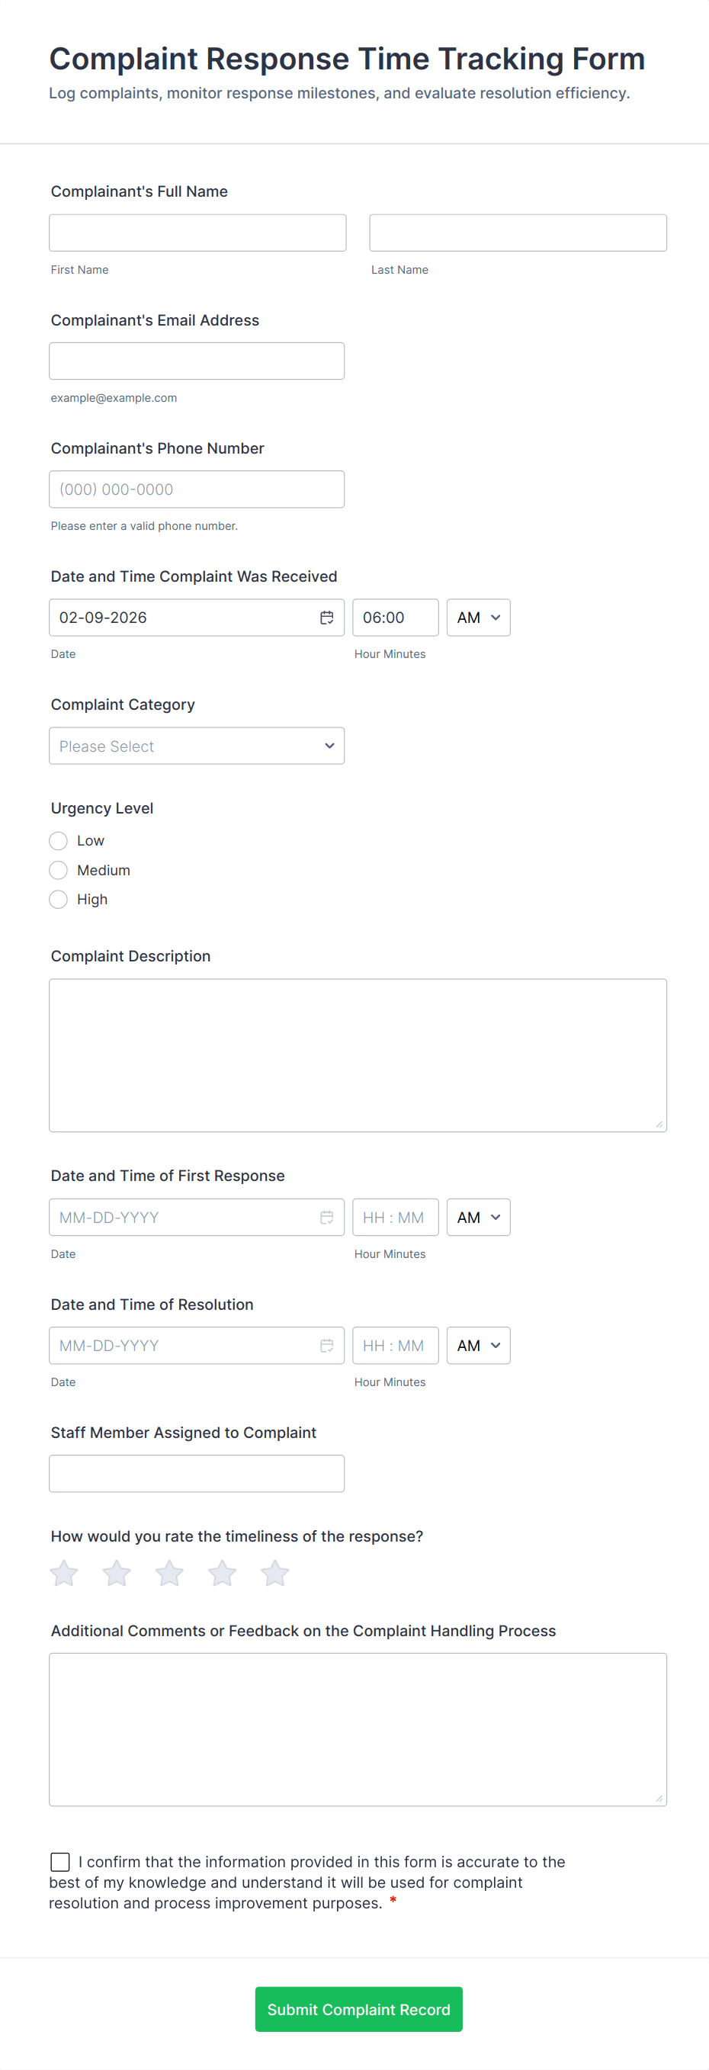Click Submit Complaint Record button
The image size is (709, 2070).
click(358, 2009)
